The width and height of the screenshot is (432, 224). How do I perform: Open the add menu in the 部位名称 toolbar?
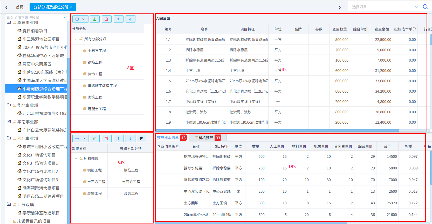coord(80,139)
